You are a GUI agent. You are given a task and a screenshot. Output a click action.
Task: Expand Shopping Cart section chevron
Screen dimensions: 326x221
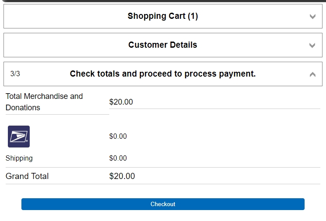tap(312, 17)
